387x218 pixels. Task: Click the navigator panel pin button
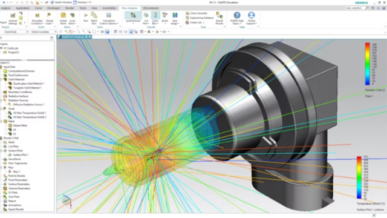click(51, 38)
